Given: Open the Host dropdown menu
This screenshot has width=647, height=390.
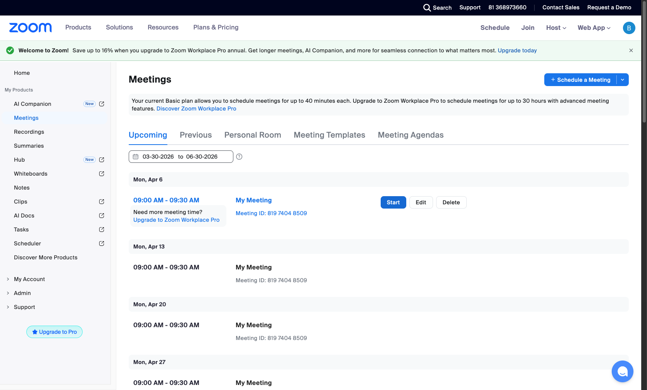Looking at the screenshot, I should tap(556, 28).
